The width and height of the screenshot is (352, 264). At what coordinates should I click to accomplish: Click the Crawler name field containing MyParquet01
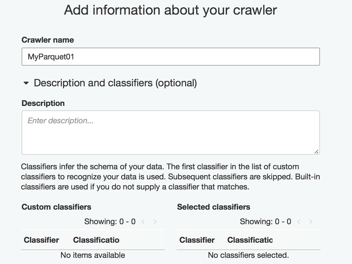pyautogui.click(x=171, y=57)
